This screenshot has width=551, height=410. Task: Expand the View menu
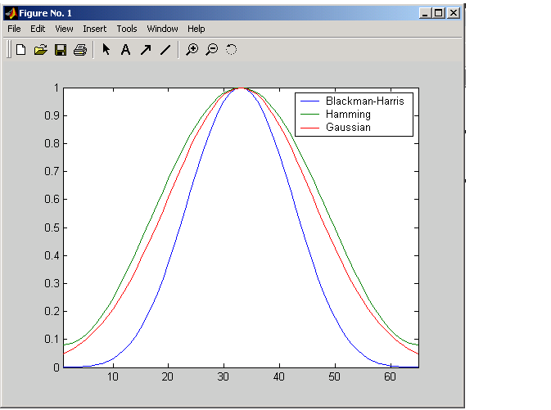coord(64,29)
